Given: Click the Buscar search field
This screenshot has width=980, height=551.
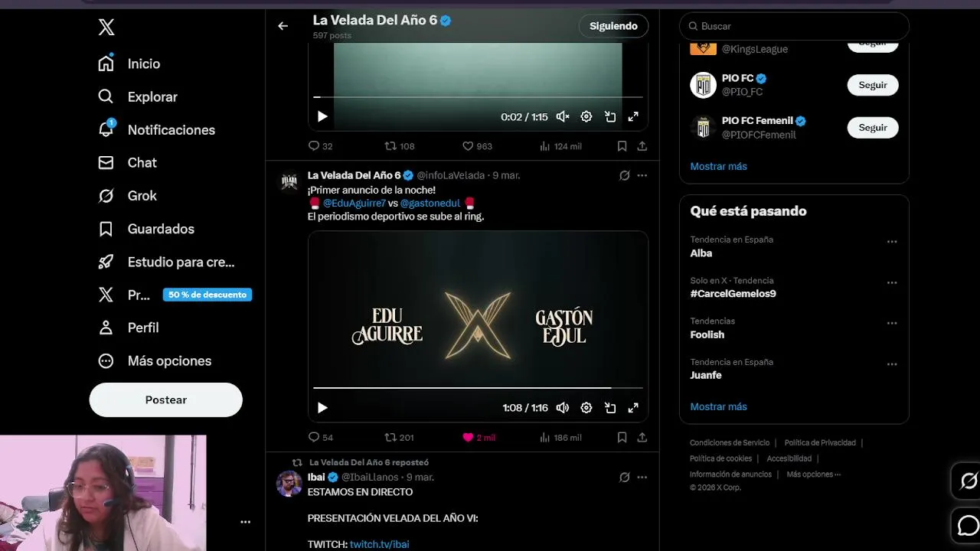Looking at the screenshot, I should (794, 26).
